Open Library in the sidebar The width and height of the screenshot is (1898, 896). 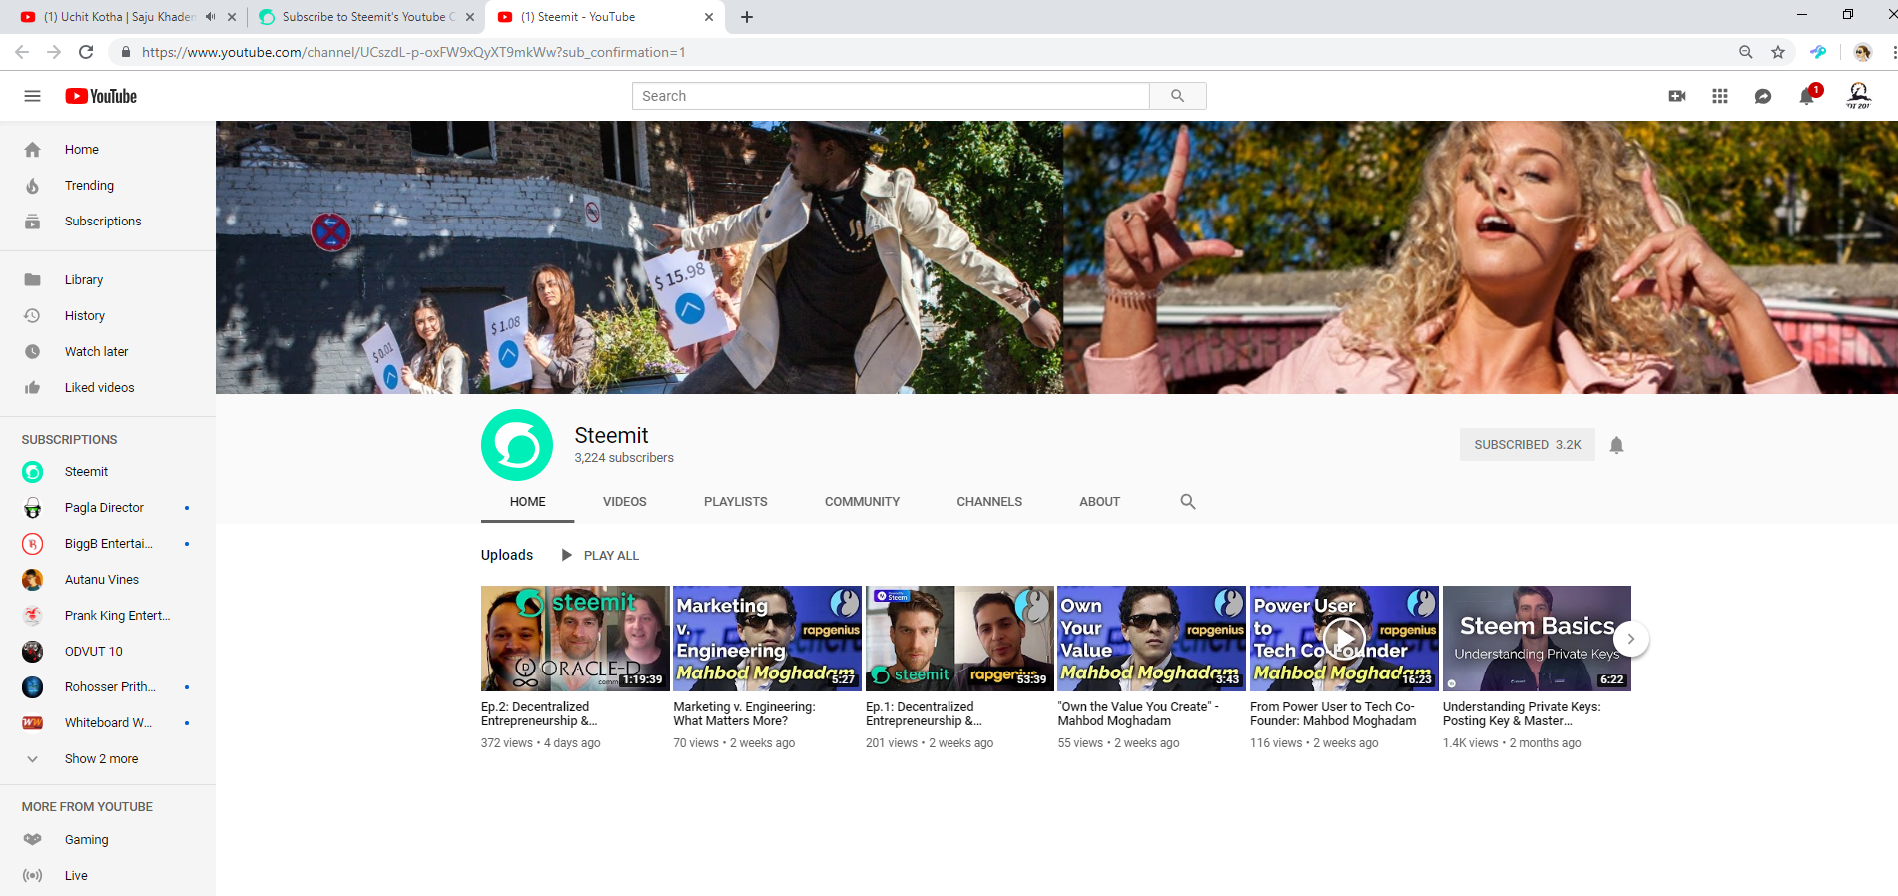(108, 280)
